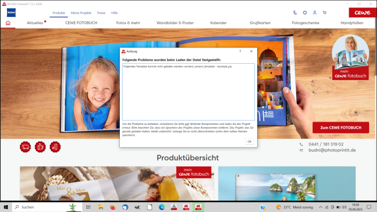
Task: Close the Achtung dialog with X
Action: point(251,51)
